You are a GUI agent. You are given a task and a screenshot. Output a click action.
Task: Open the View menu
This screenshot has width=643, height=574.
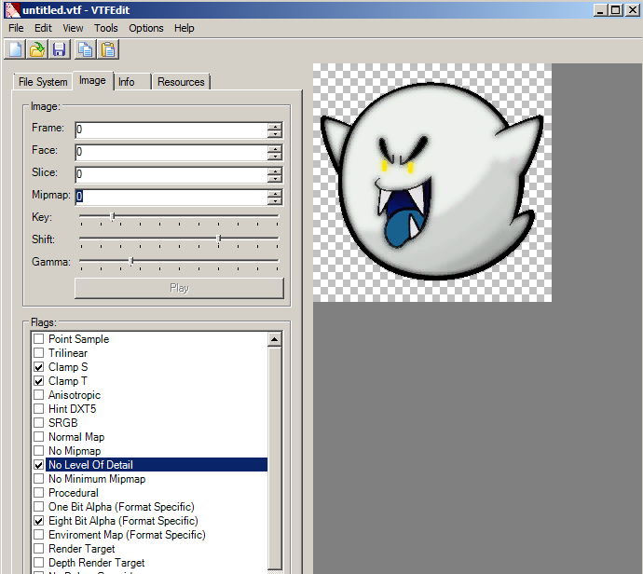73,28
